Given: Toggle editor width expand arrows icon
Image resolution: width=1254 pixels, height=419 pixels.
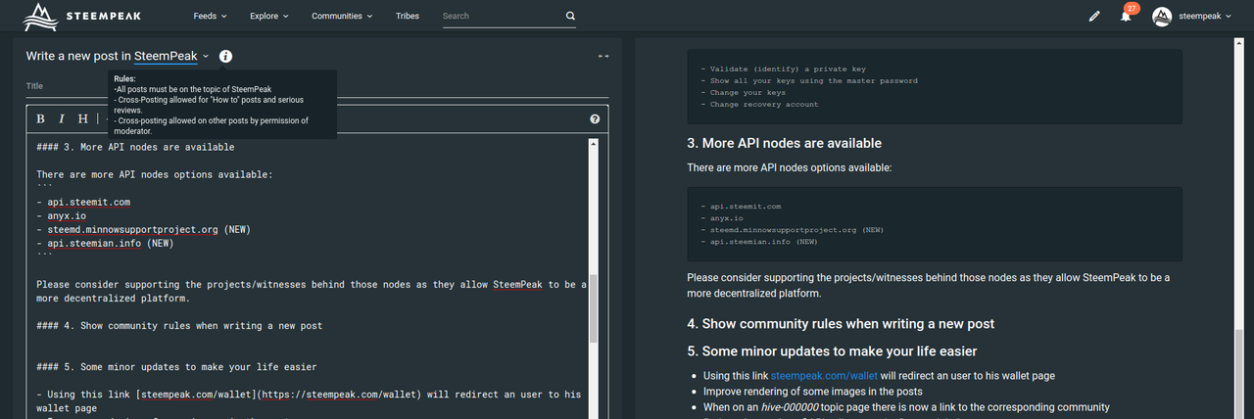Looking at the screenshot, I should pos(603,56).
